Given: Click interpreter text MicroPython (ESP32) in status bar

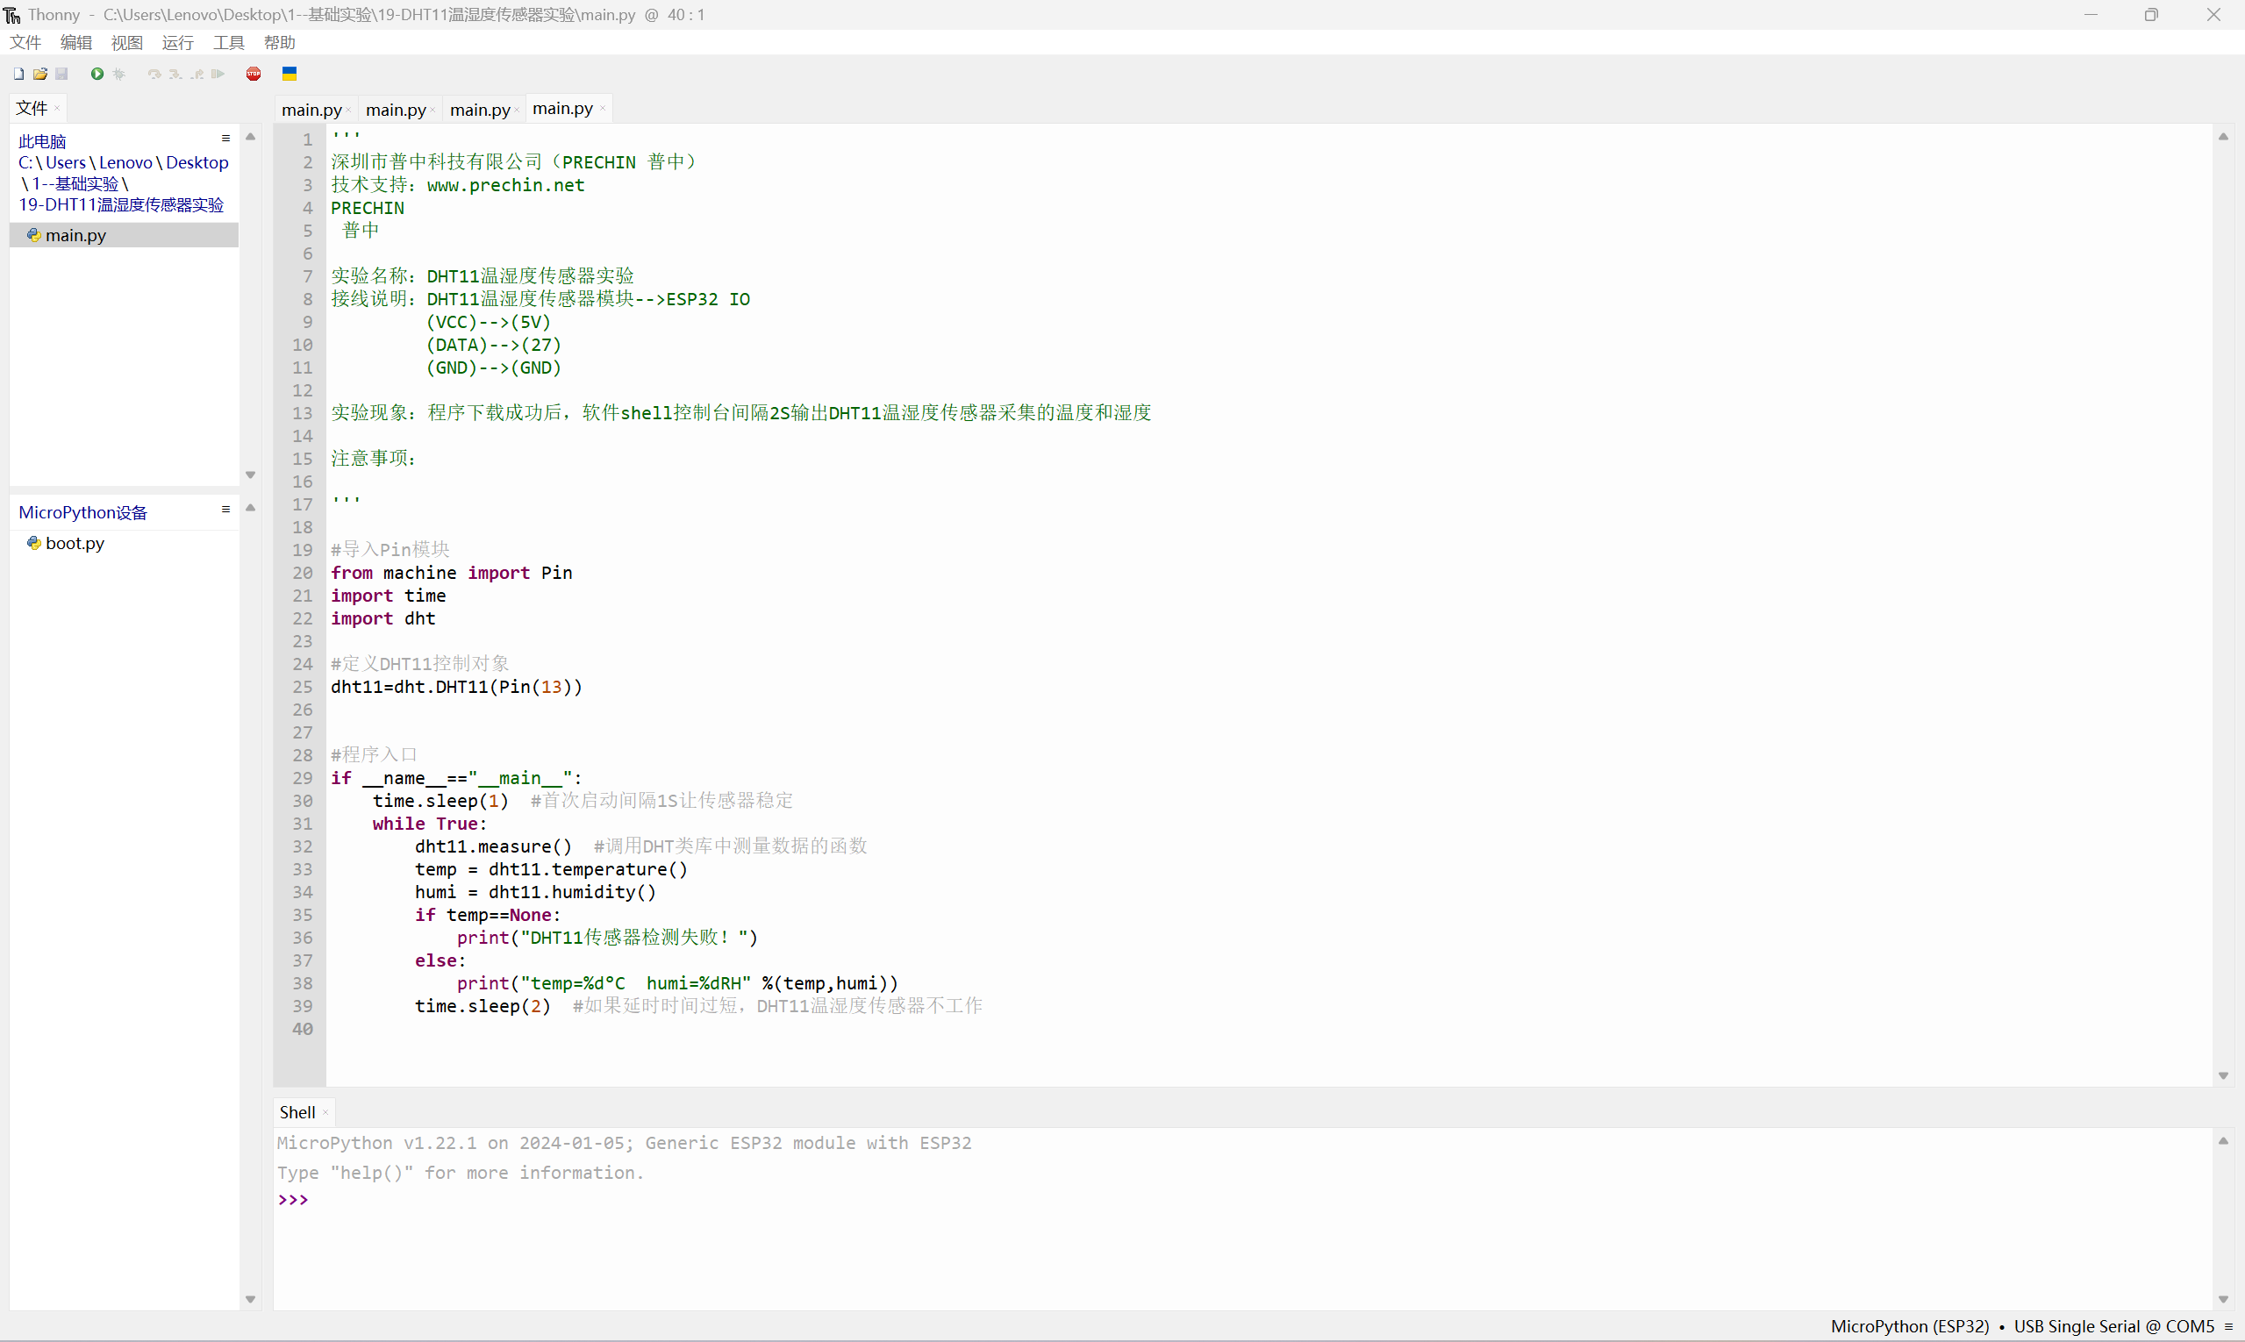Looking at the screenshot, I should [x=1909, y=1326].
